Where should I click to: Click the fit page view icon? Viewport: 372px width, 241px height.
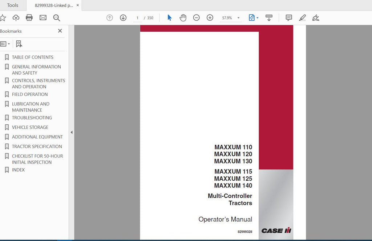pos(251,17)
